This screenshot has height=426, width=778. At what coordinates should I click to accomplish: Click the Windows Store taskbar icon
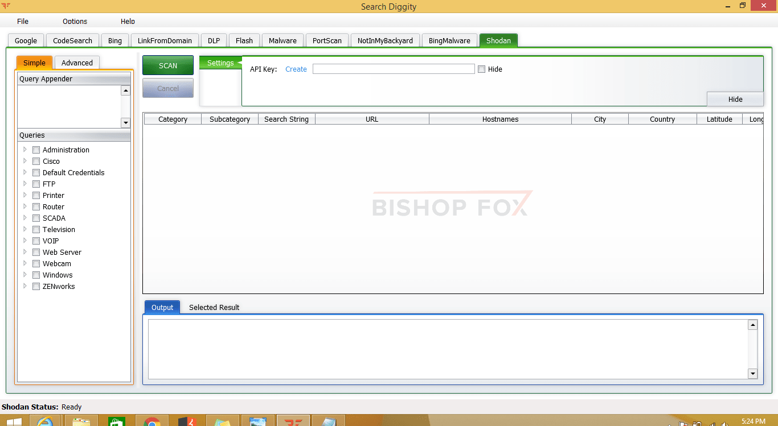(116, 421)
